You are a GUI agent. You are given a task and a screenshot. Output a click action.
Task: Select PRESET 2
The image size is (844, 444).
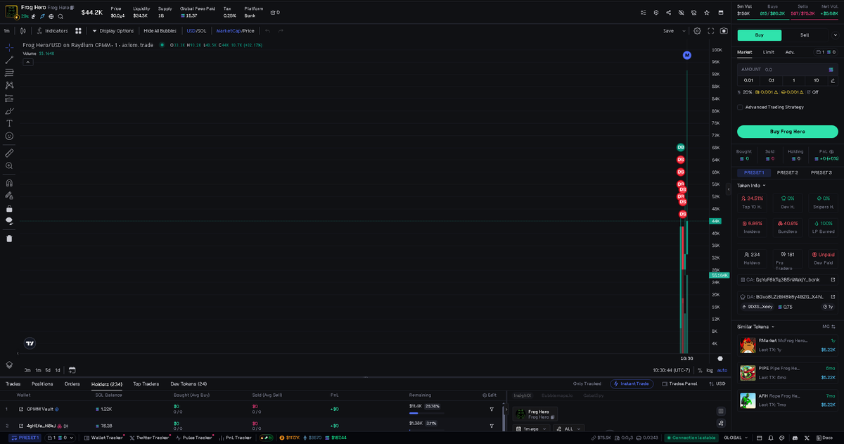787,172
